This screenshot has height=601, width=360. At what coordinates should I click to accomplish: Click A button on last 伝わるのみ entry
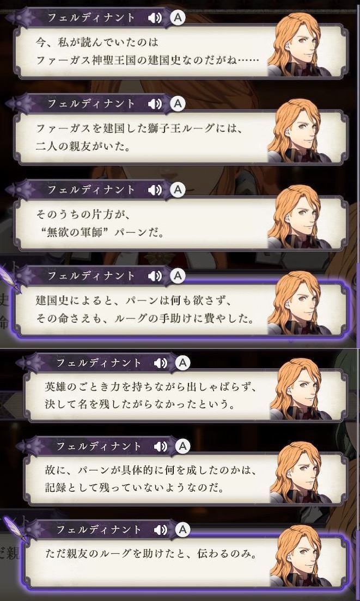(182, 529)
